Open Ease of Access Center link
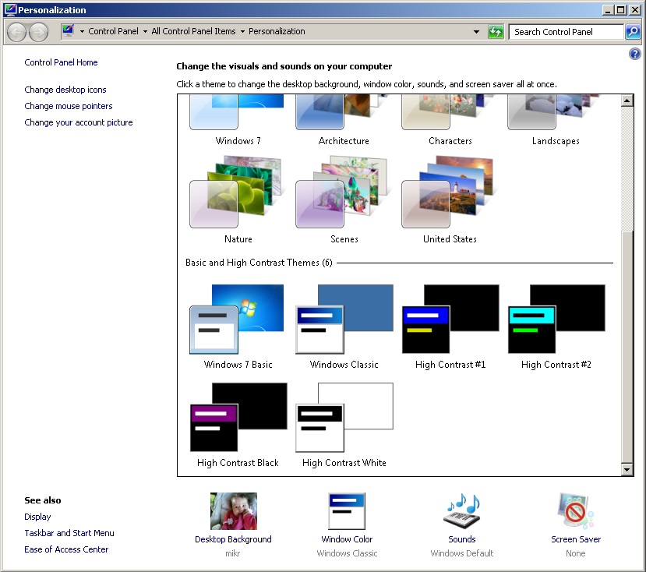This screenshot has width=646, height=572. click(x=66, y=549)
